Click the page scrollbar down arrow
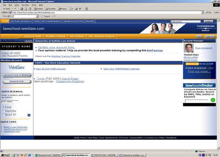220x157 pixels. (218, 148)
